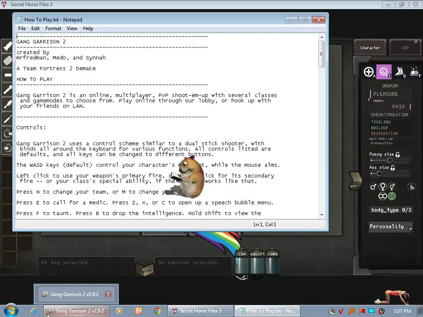Select the small pill-shaped tool in left toolbar
Viewport: 423px width, 317px height.
pos(7,75)
